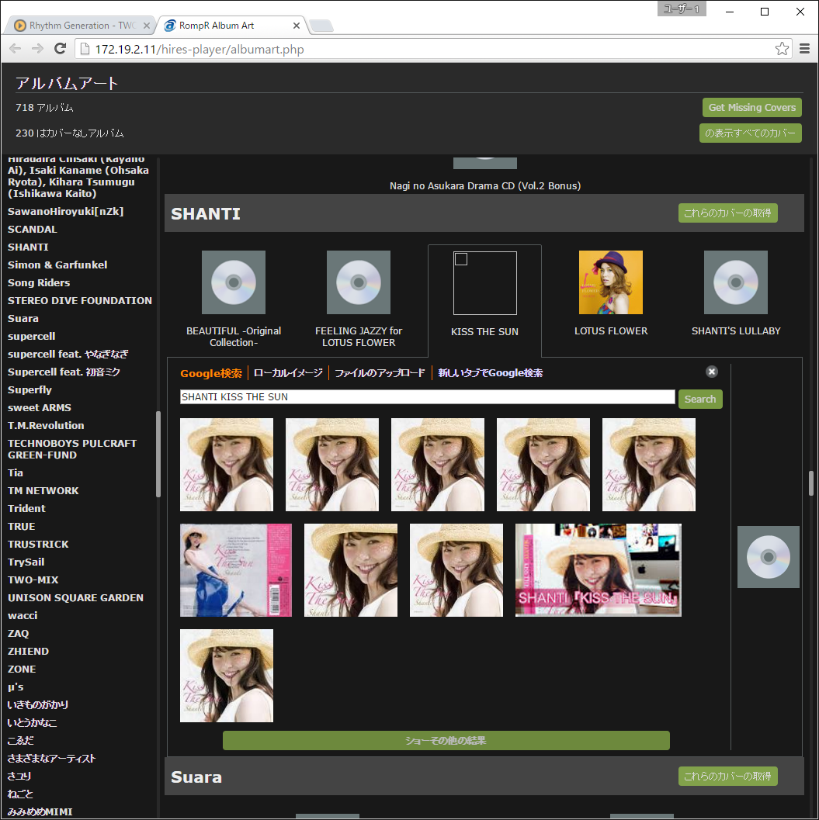Click the current cover disc in search panel
This screenshot has height=820, width=819.
769,557
